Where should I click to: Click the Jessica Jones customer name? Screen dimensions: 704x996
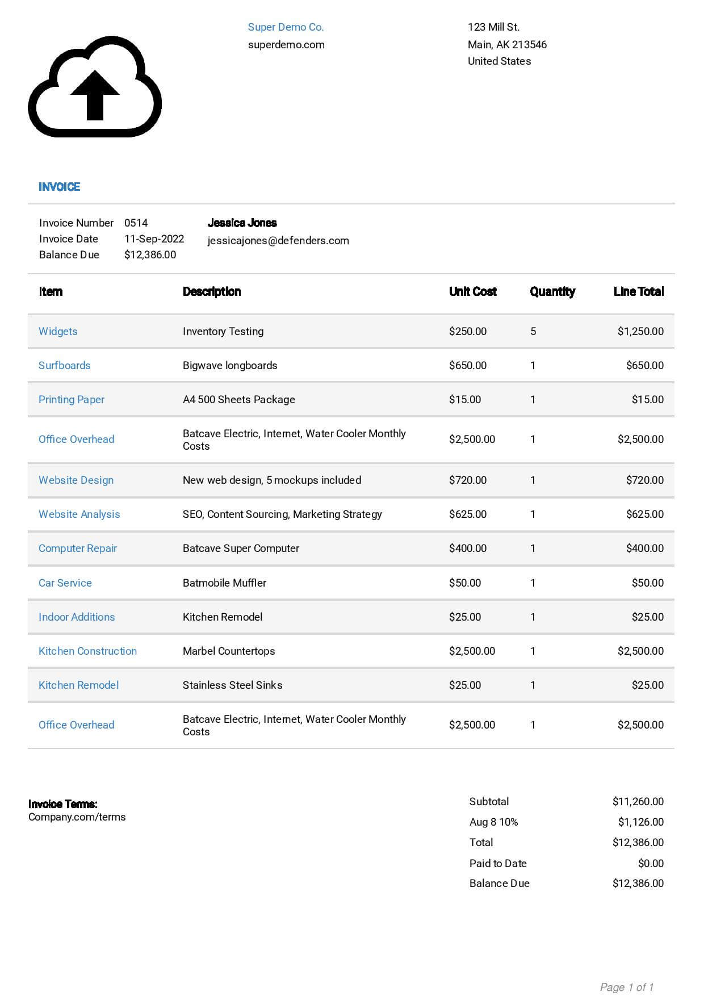[242, 223]
